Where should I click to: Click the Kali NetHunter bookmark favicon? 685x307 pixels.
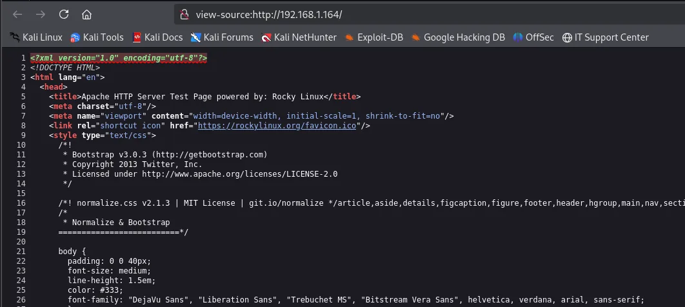(266, 37)
